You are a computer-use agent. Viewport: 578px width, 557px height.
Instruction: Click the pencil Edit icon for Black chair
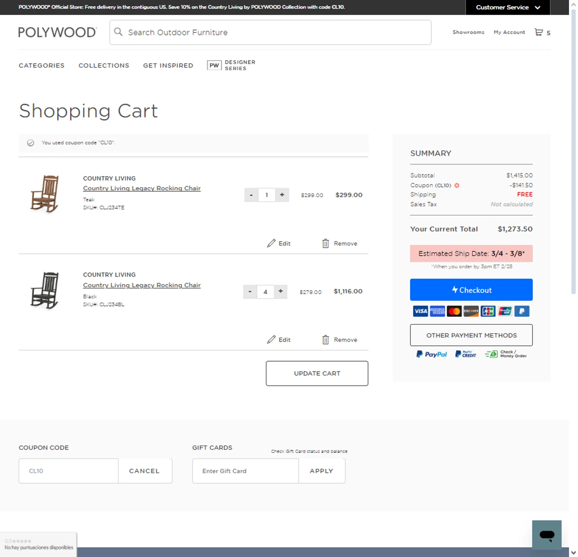(x=271, y=339)
